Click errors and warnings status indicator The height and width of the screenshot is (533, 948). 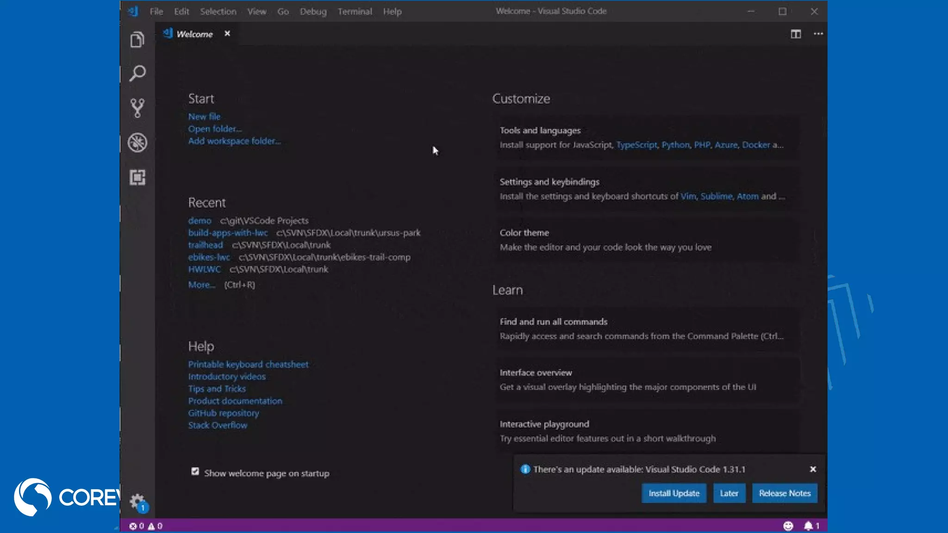pos(145,526)
